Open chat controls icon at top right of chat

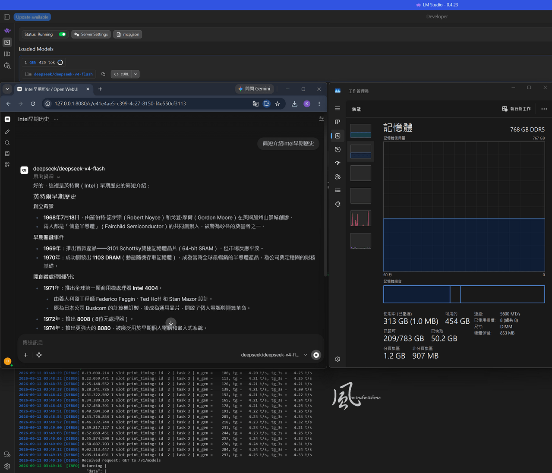(x=321, y=119)
